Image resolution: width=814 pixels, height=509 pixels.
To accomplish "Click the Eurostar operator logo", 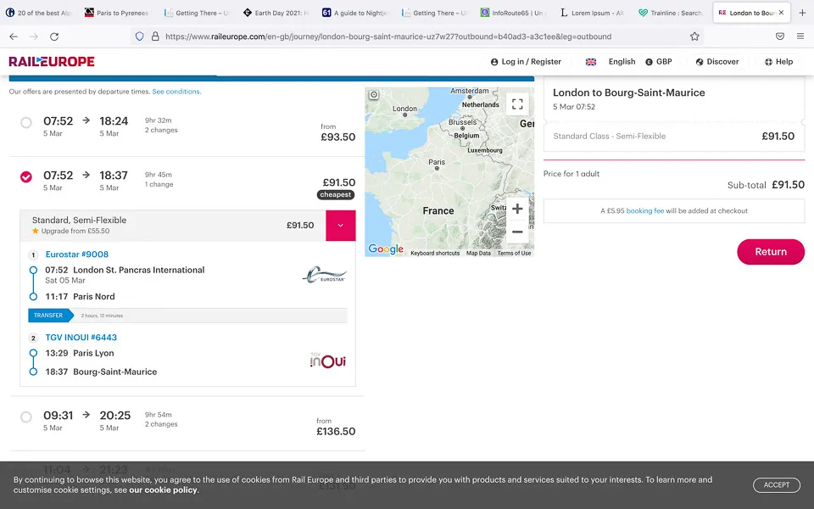I will coord(325,275).
